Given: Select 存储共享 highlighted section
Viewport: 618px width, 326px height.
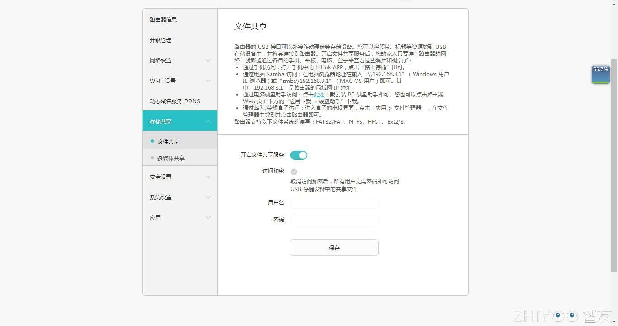Looking at the screenshot, I should click(180, 121).
